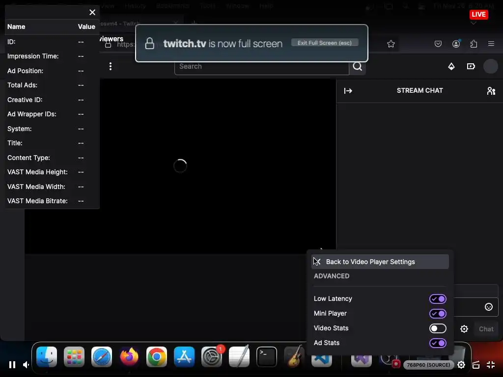The height and width of the screenshot is (377, 503).
Task: Click the Chat send button
Action: point(486,329)
